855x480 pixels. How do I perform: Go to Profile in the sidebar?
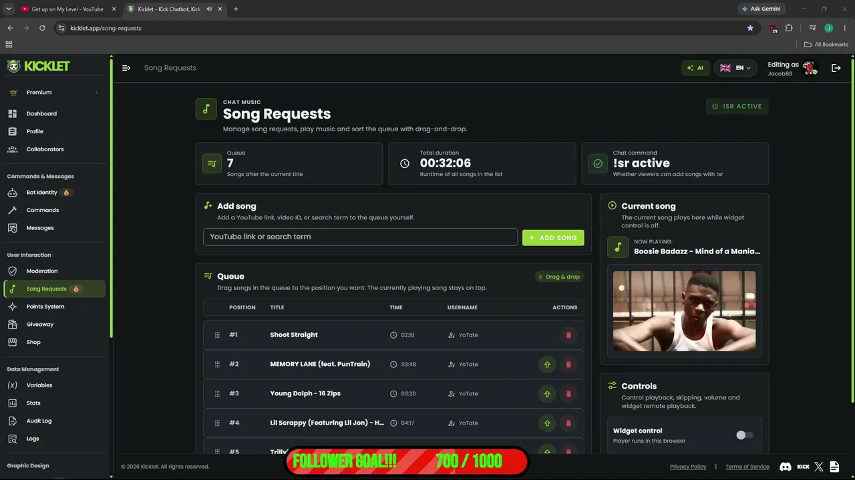coord(35,131)
